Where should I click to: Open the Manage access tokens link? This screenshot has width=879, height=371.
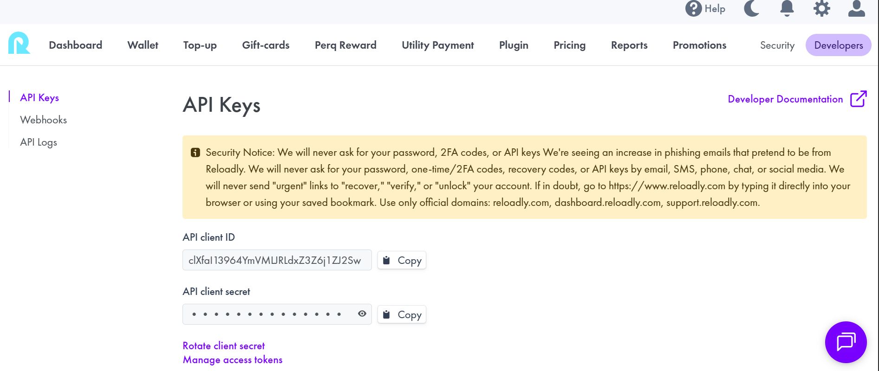[x=232, y=360]
